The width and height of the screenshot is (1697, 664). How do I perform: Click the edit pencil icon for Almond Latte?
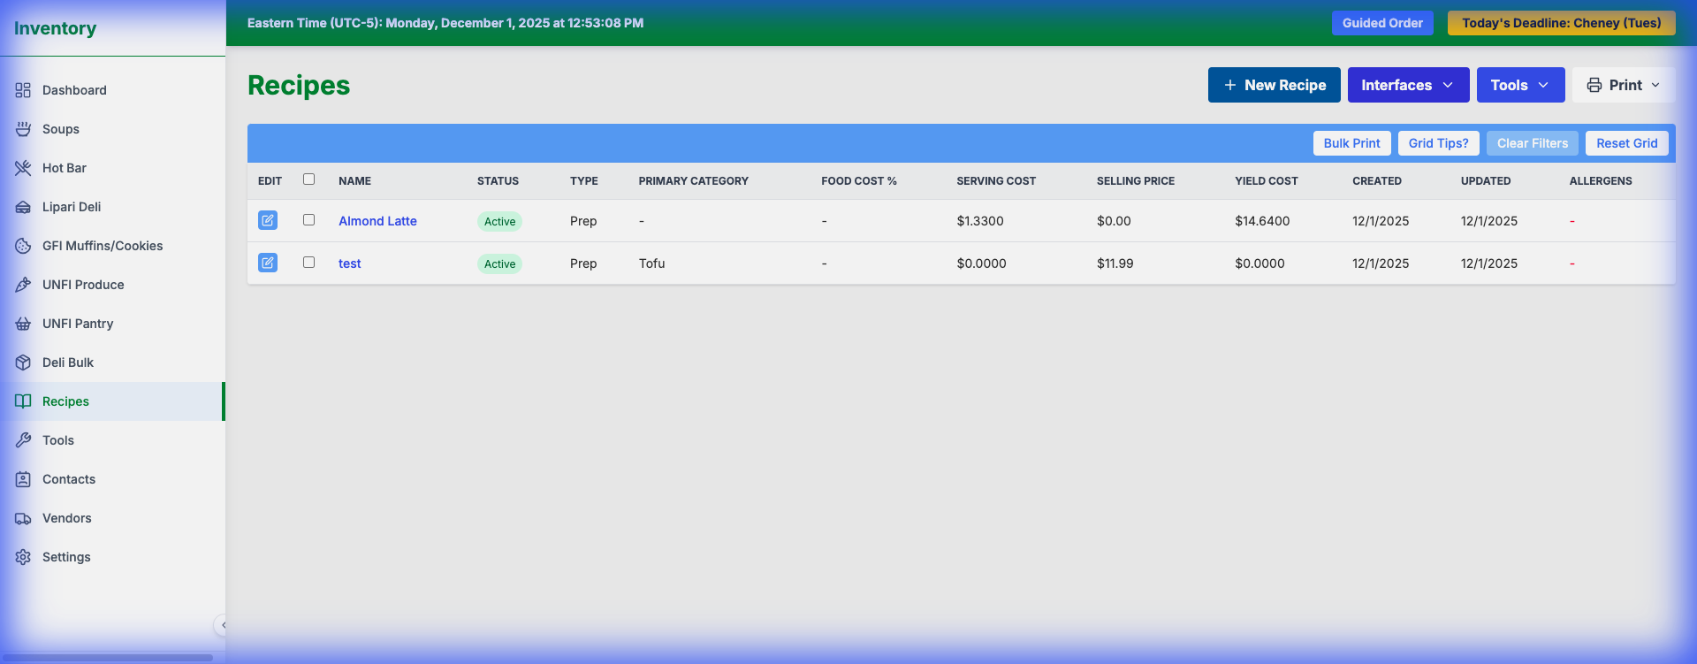point(268,220)
